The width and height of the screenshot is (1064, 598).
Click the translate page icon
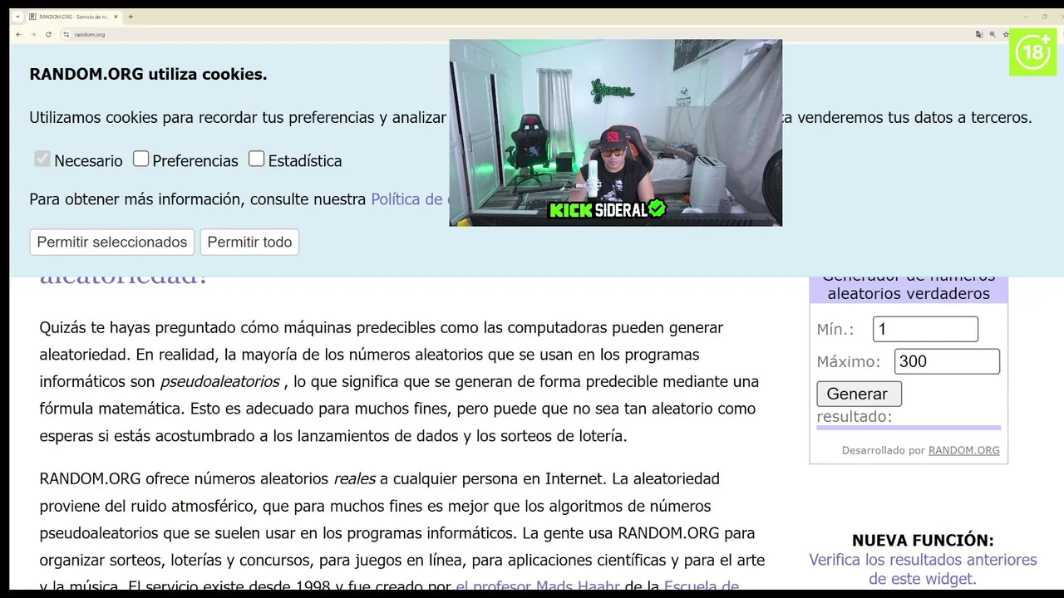[x=979, y=34]
